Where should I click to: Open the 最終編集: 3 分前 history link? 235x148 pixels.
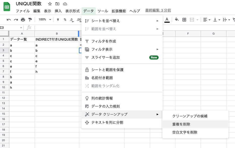[x=158, y=10]
